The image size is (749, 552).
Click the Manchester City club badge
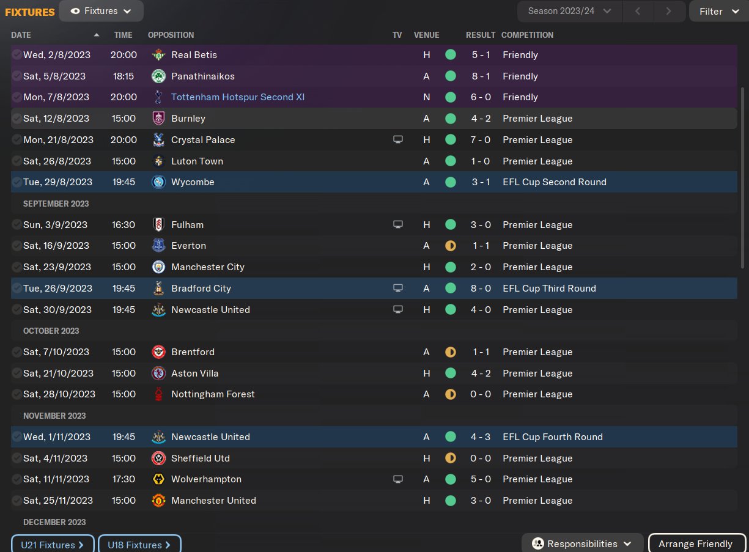tap(158, 267)
